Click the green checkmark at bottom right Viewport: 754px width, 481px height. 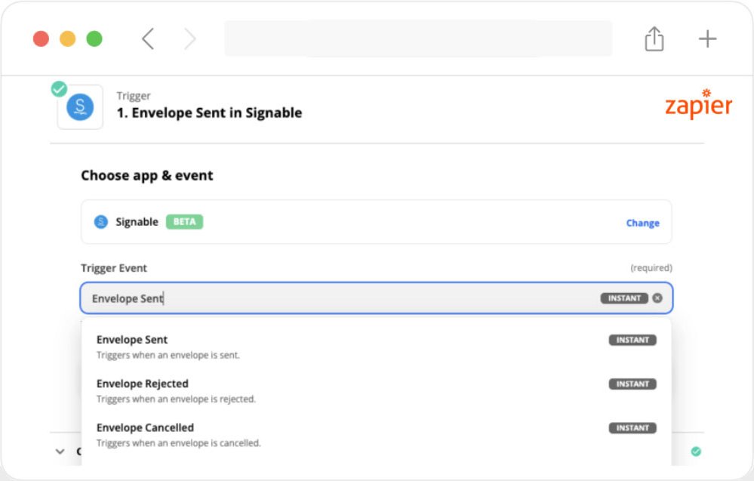tap(696, 452)
